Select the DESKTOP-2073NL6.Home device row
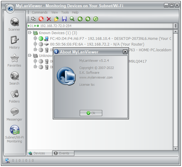Screen dimensions: 182x167 111,39
